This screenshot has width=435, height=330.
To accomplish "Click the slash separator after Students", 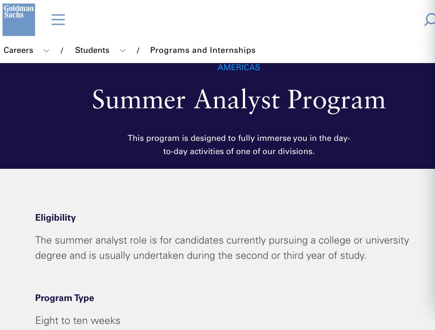I will pyautogui.click(x=138, y=50).
